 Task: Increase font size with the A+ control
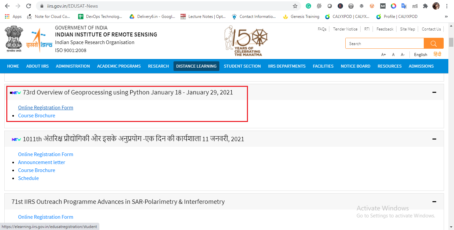(384, 54)
